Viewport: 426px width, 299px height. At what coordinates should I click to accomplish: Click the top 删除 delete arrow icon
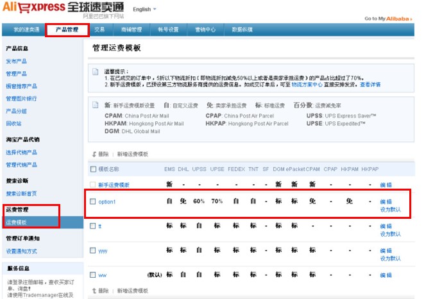pyautogui.click(x=94, y=154)
